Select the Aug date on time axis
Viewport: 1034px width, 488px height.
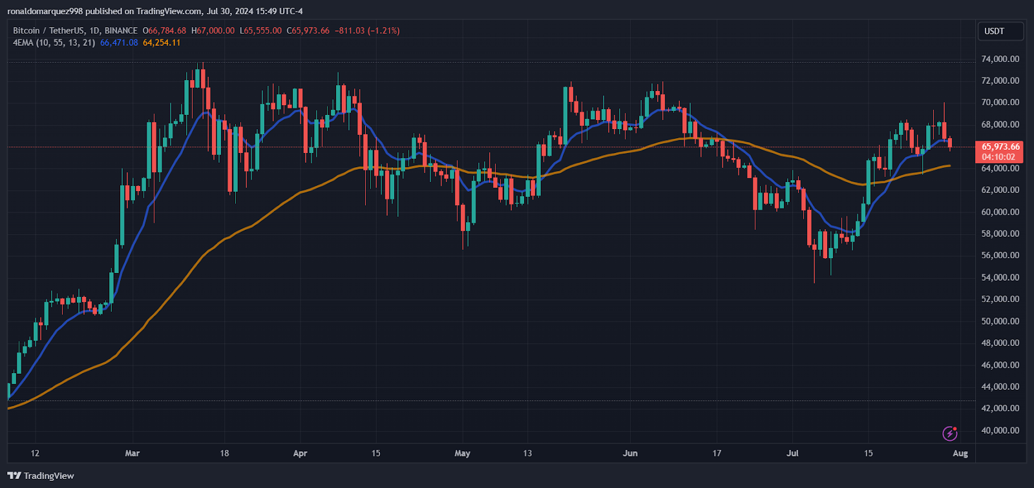(960, 453)
